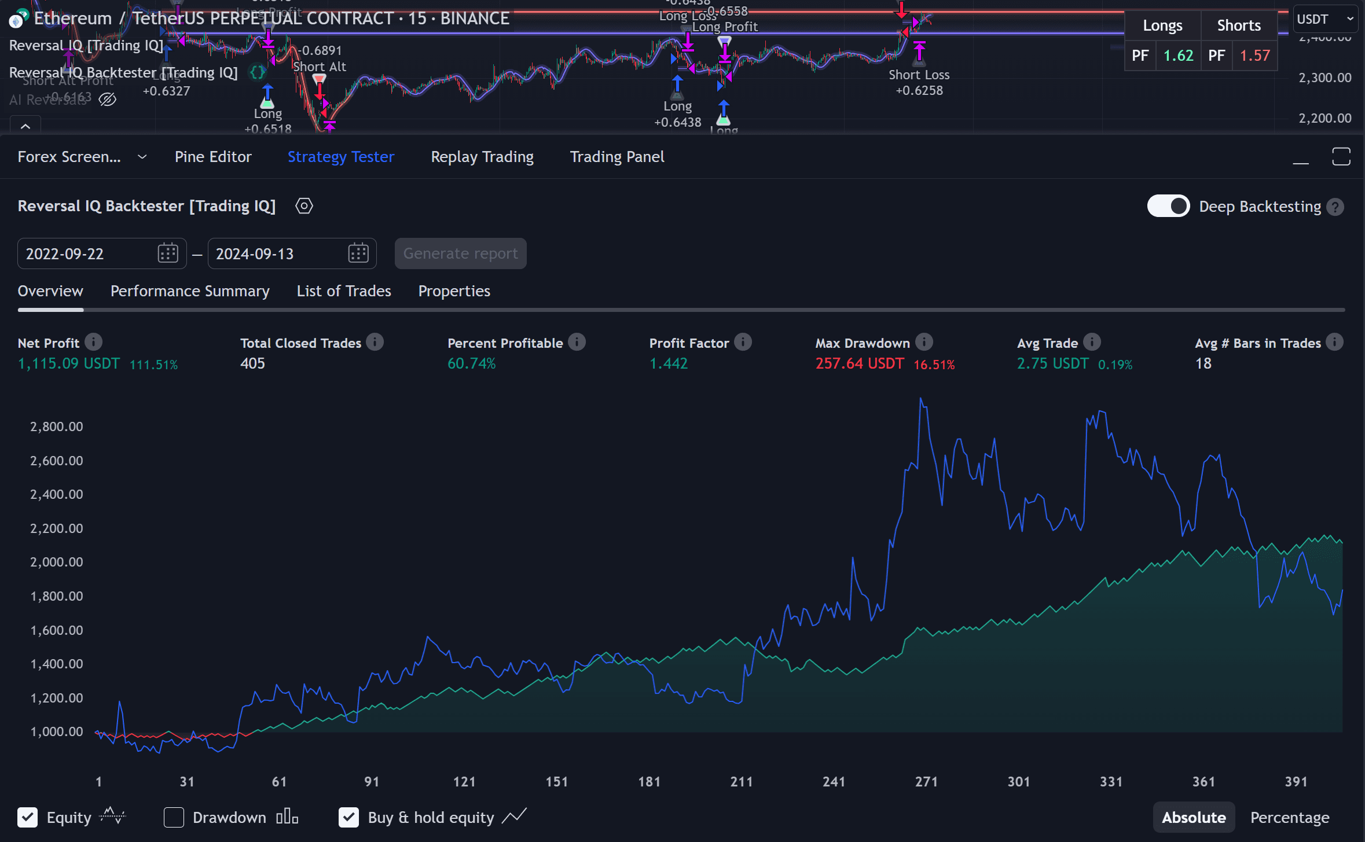Click the Ethereum / TetherUS symbol title
Screen dimensions: 1365x842
pyautogui.click(x=271, y=19)
